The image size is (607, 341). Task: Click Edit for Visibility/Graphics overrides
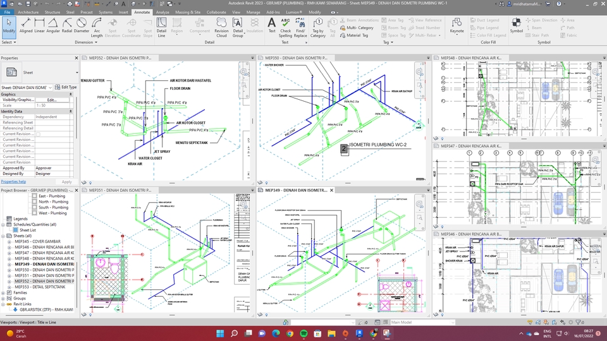[x=52, y=100]
